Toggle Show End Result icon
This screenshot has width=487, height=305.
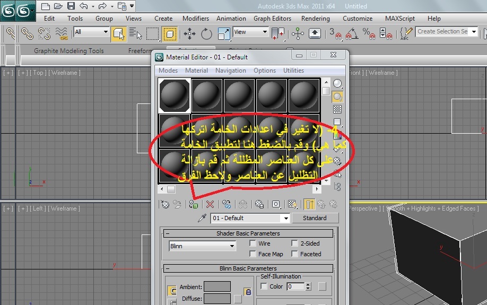click(309, 204)
